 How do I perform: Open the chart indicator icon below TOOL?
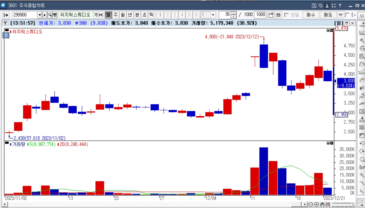pyautogui.click(x=362, y=33)
